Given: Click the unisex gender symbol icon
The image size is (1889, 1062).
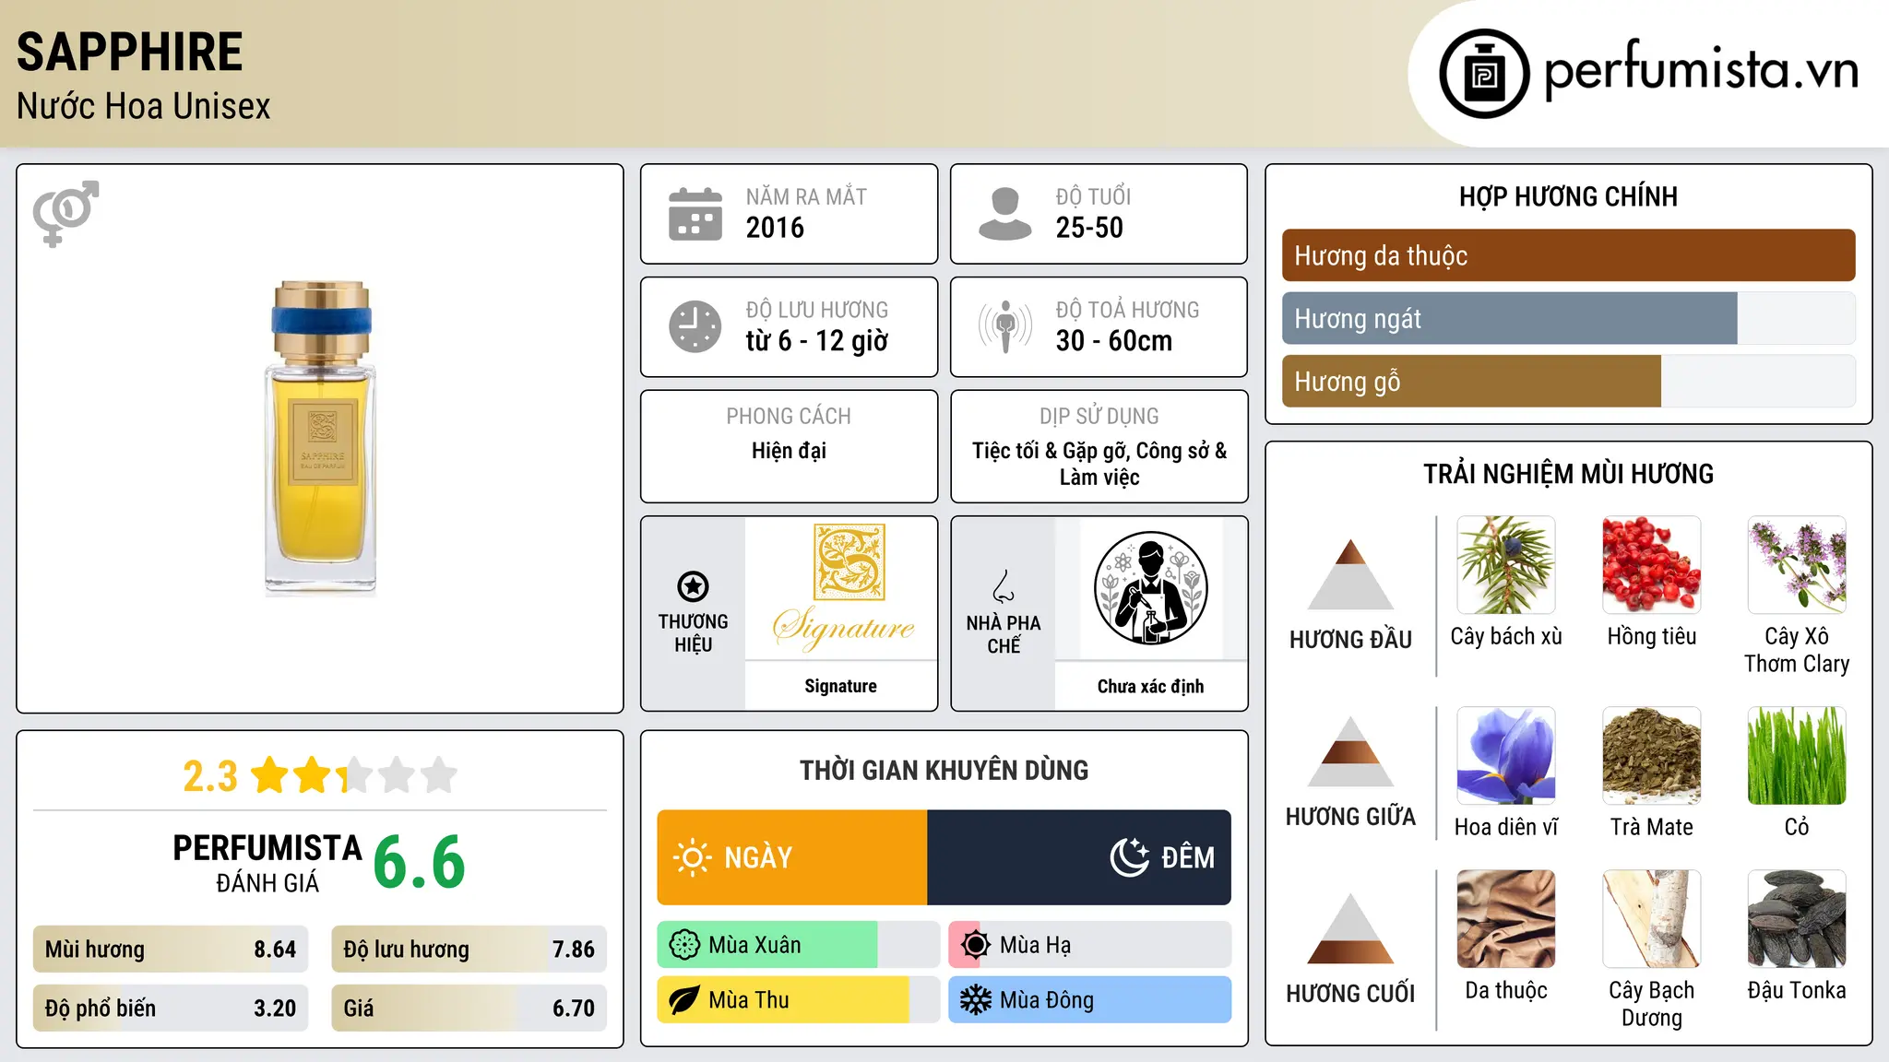Looking at the screenshot, I should 65,213.
